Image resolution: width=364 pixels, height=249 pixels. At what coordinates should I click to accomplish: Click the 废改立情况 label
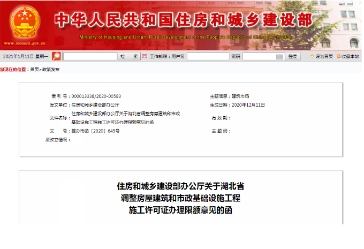(x=58, y=140)
